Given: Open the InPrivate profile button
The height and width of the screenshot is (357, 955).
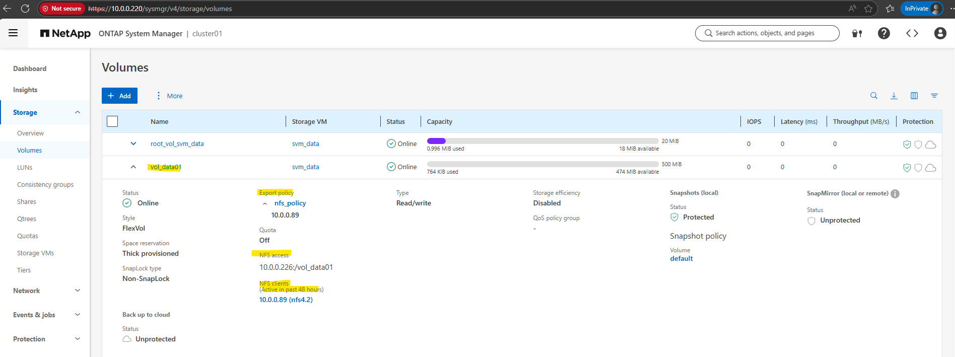Looking at the screenshot, I should (922, 9).
